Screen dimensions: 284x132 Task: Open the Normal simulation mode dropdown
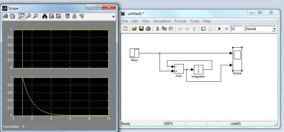click(x=274, y=29)
